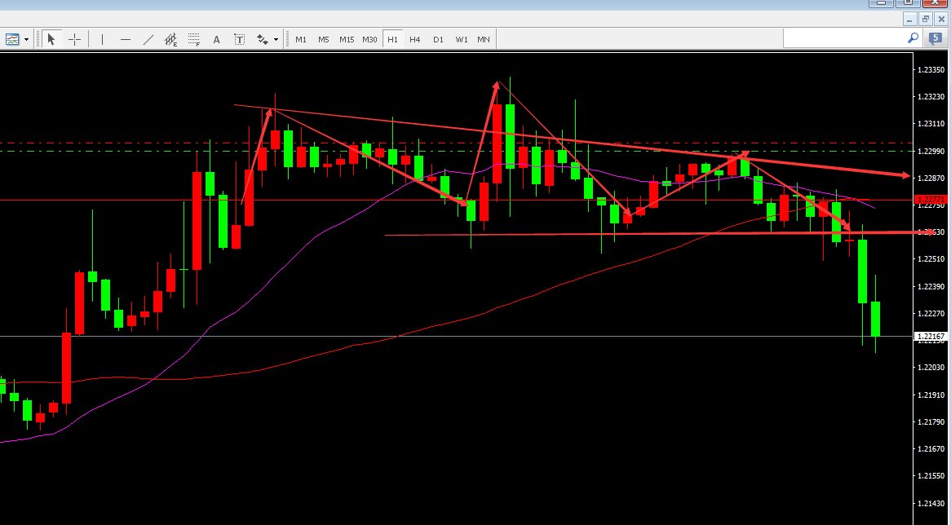Restore down the inner chart window
The image size is (951, 525).
click(x=926, y=20)
